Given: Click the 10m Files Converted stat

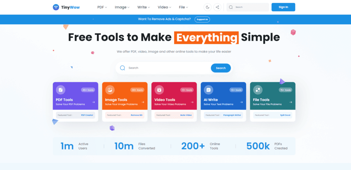Looking at the screenshot, I should click(135, 146).
